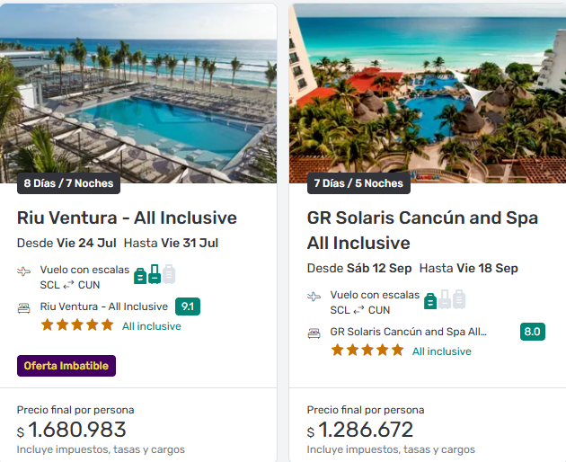Click the 8.0 rating badge
The image size is (566, 462).
(x=532, y=332)
